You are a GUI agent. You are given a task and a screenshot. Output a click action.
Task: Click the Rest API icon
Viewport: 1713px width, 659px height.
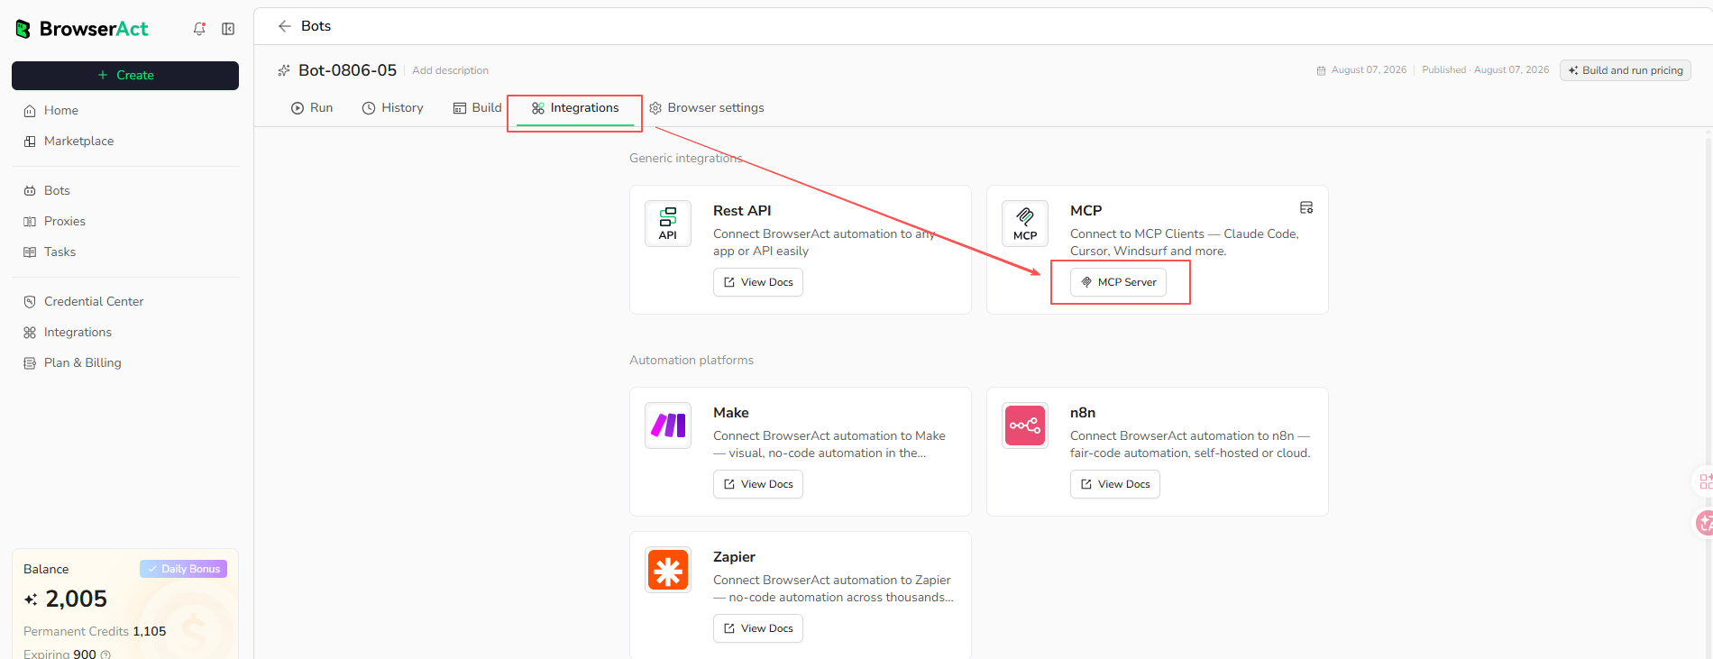pyautogui.click(x=668, y=224)
